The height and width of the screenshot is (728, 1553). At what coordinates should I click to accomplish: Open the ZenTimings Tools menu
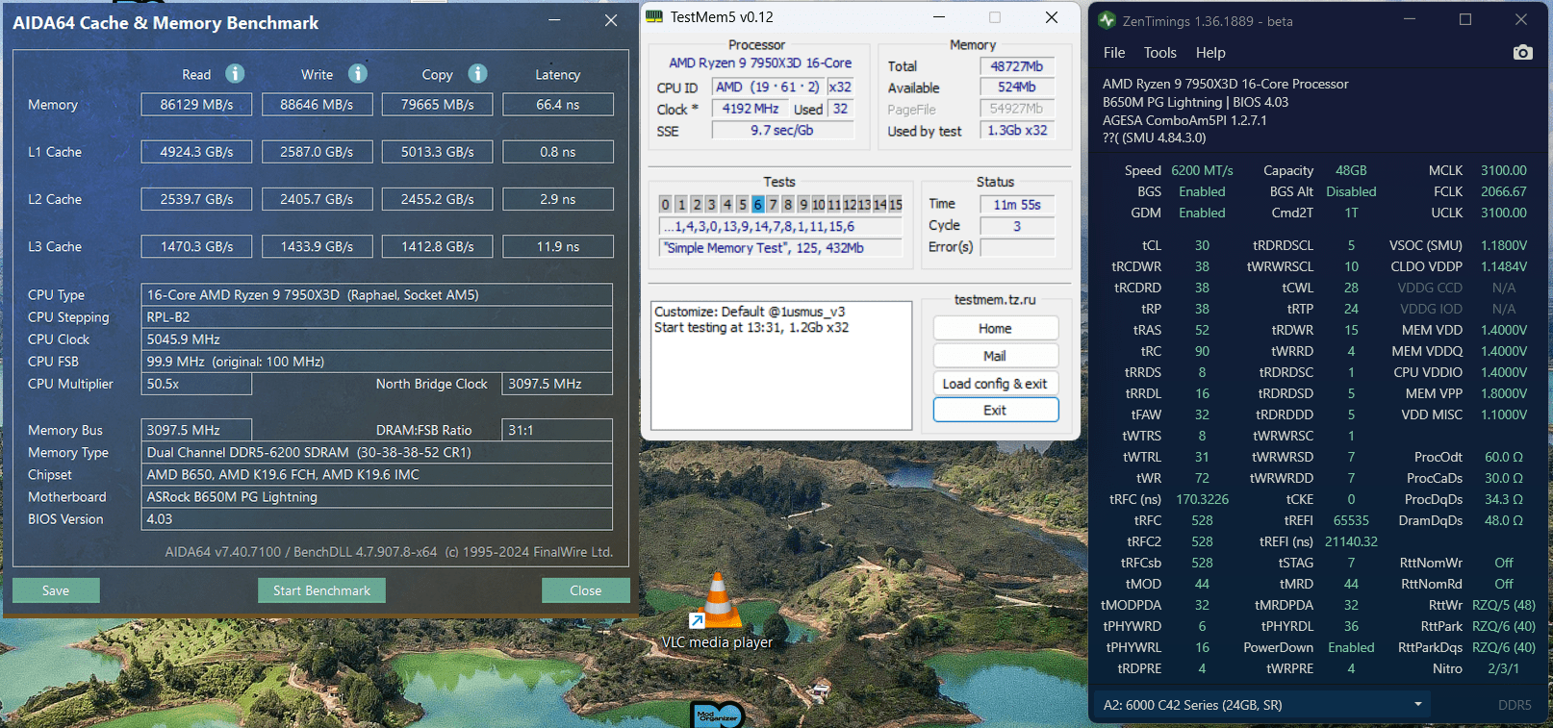1160,53
